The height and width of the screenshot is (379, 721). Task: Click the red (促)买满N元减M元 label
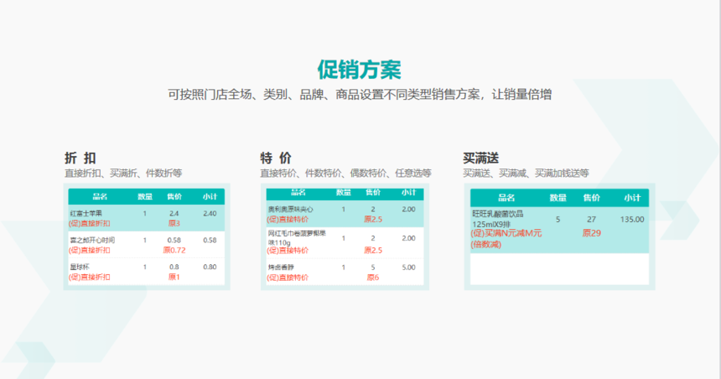tap(506, 233)
